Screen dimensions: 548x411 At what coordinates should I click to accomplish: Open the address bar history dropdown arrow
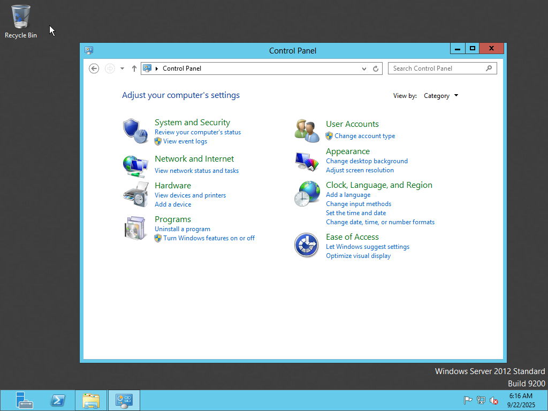(364, 68)
